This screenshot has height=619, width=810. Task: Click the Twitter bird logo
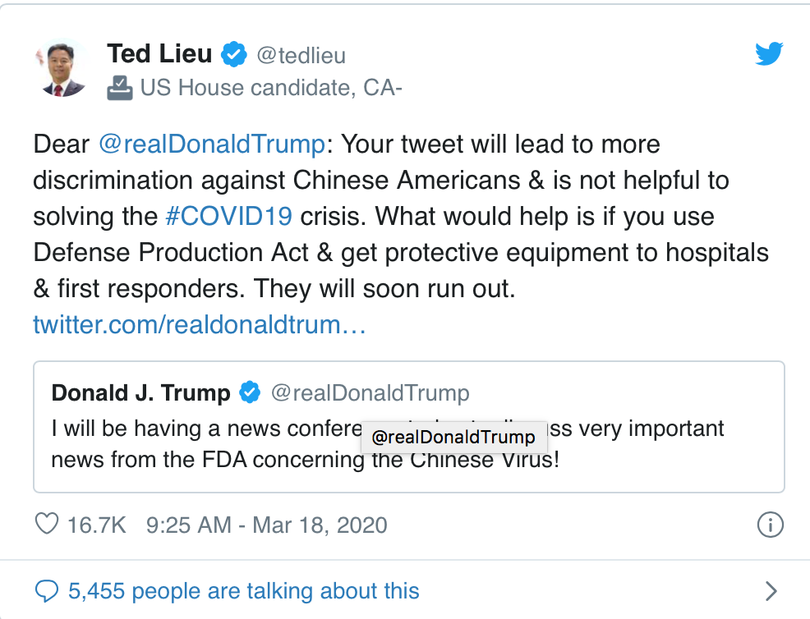[769, 56]
